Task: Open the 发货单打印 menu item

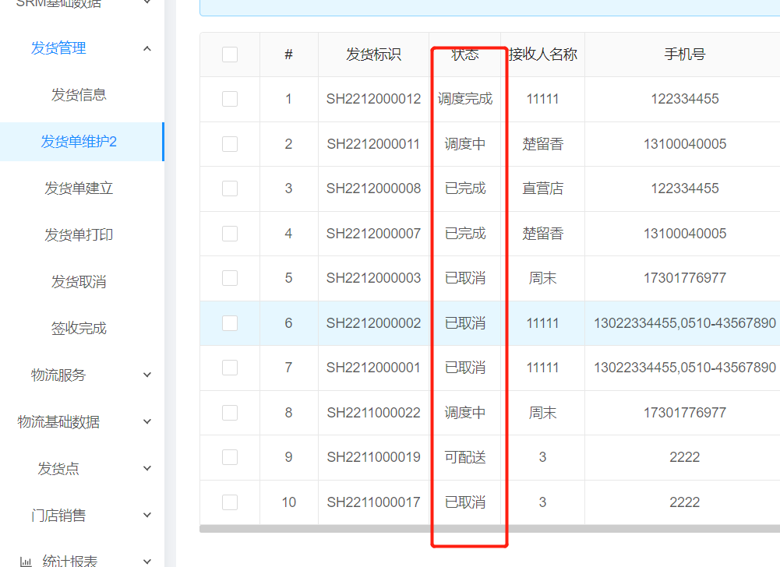Action: pos(79,234)
